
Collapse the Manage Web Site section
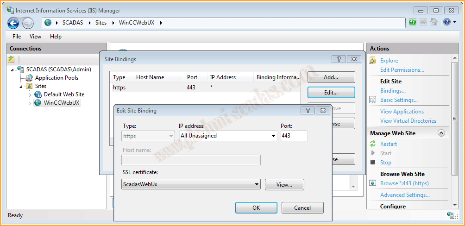441,133
